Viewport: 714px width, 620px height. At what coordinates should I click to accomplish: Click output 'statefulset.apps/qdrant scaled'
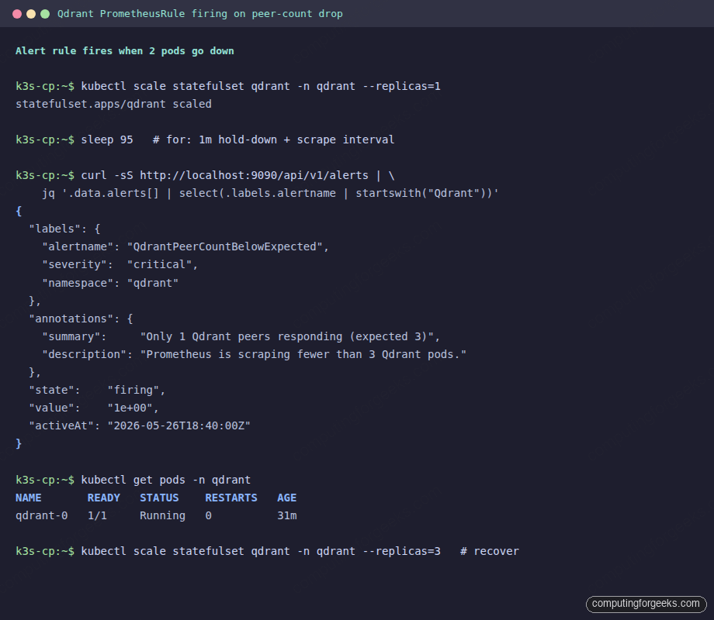113,104
